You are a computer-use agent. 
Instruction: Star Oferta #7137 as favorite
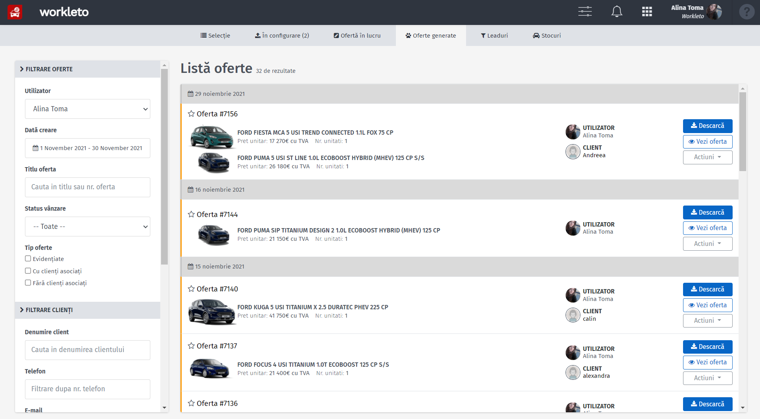pyautogui.click(x=191, y=346)
